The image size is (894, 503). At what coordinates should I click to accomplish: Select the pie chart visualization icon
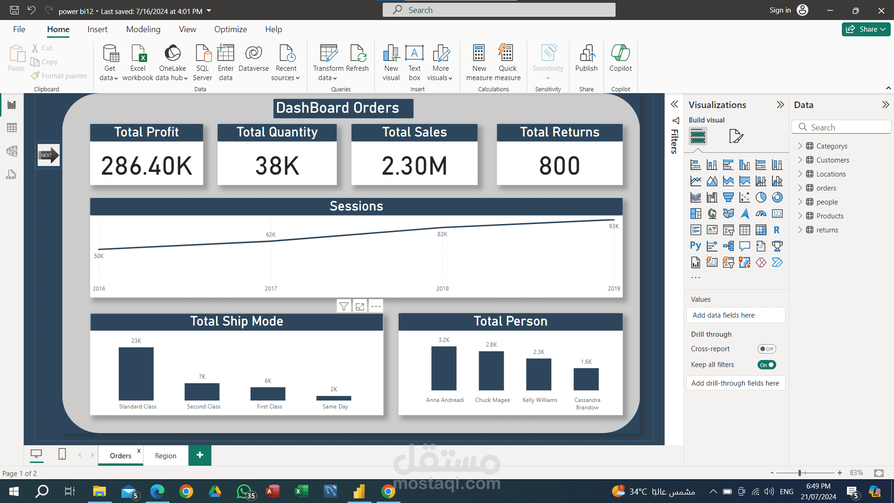pyautogui.click(x=761, y=197)
